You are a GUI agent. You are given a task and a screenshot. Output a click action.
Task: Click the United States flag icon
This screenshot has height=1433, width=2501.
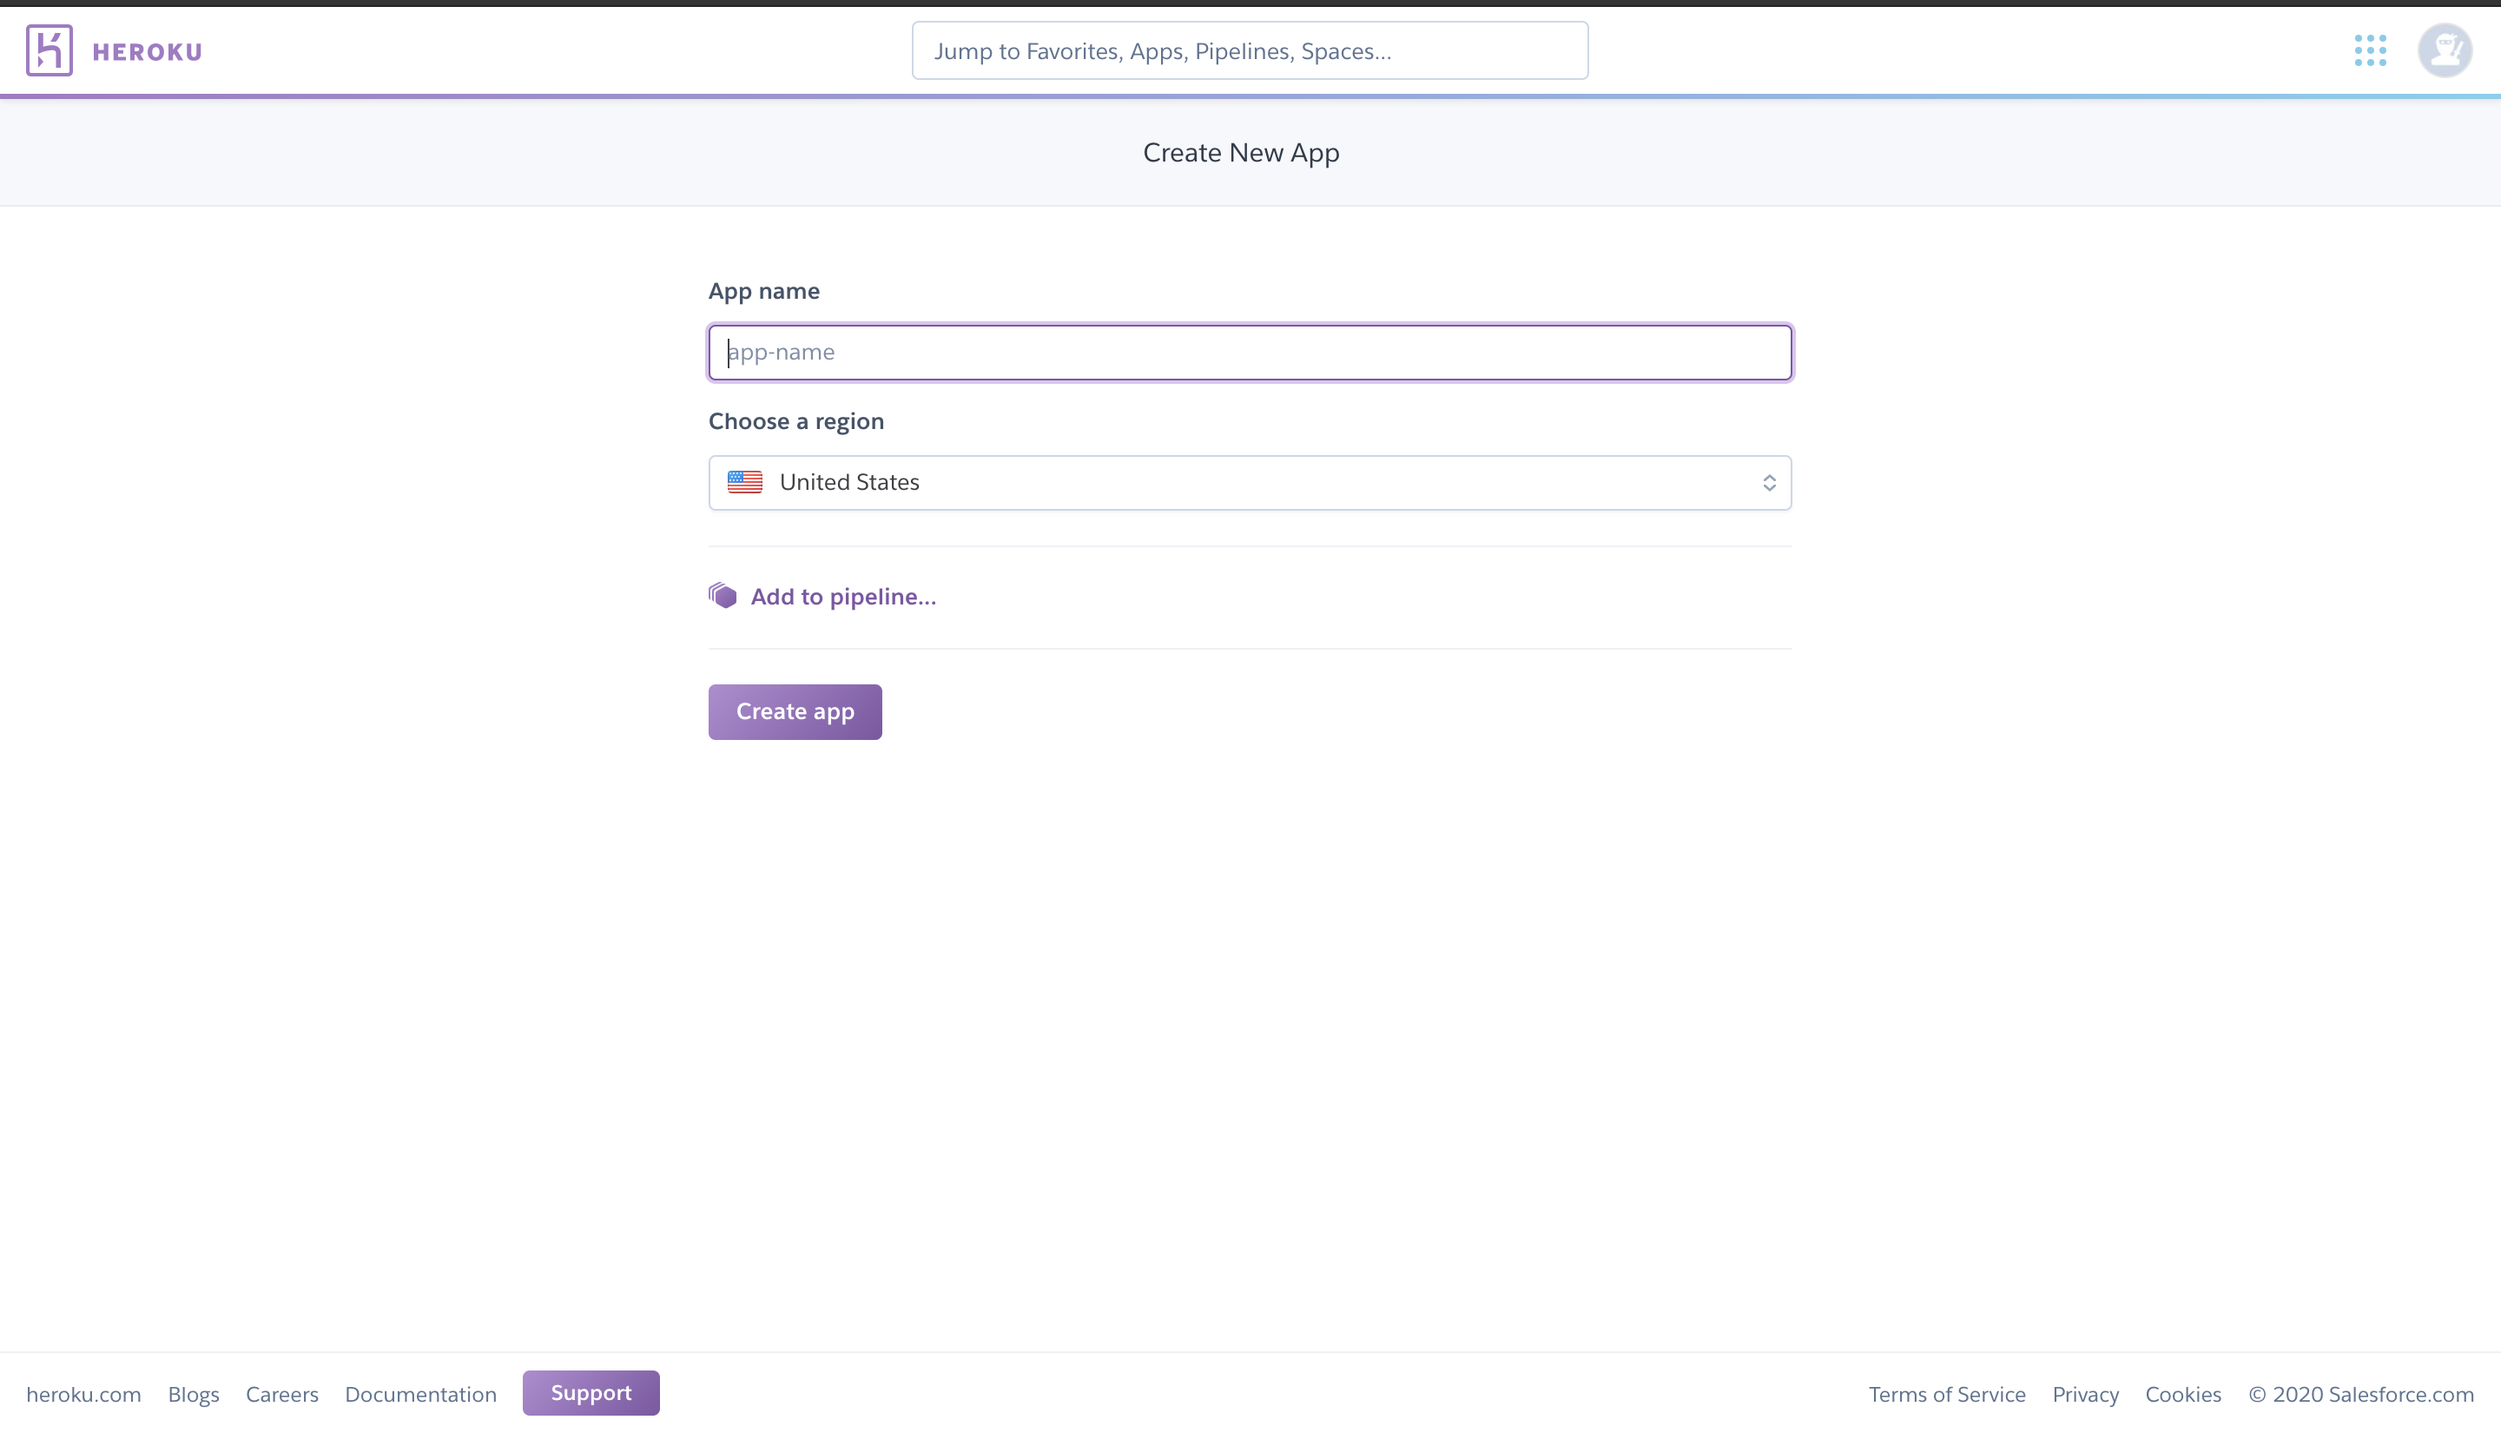[745, 482]
